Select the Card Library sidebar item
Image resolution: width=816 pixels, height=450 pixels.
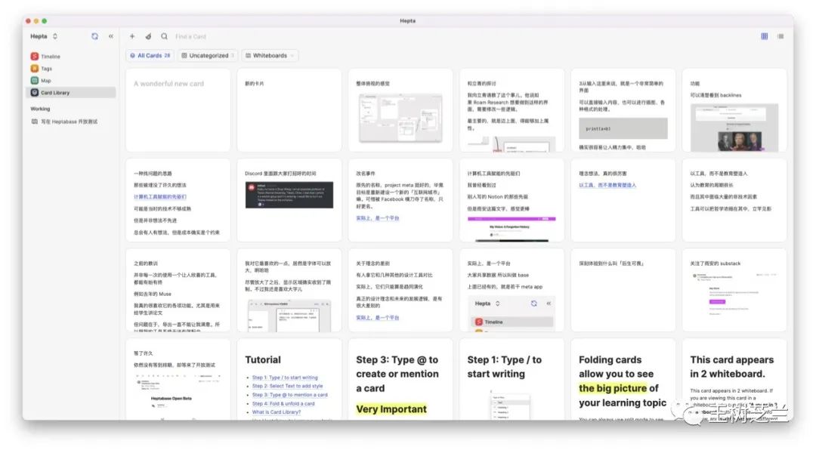[x=71, y=93]
